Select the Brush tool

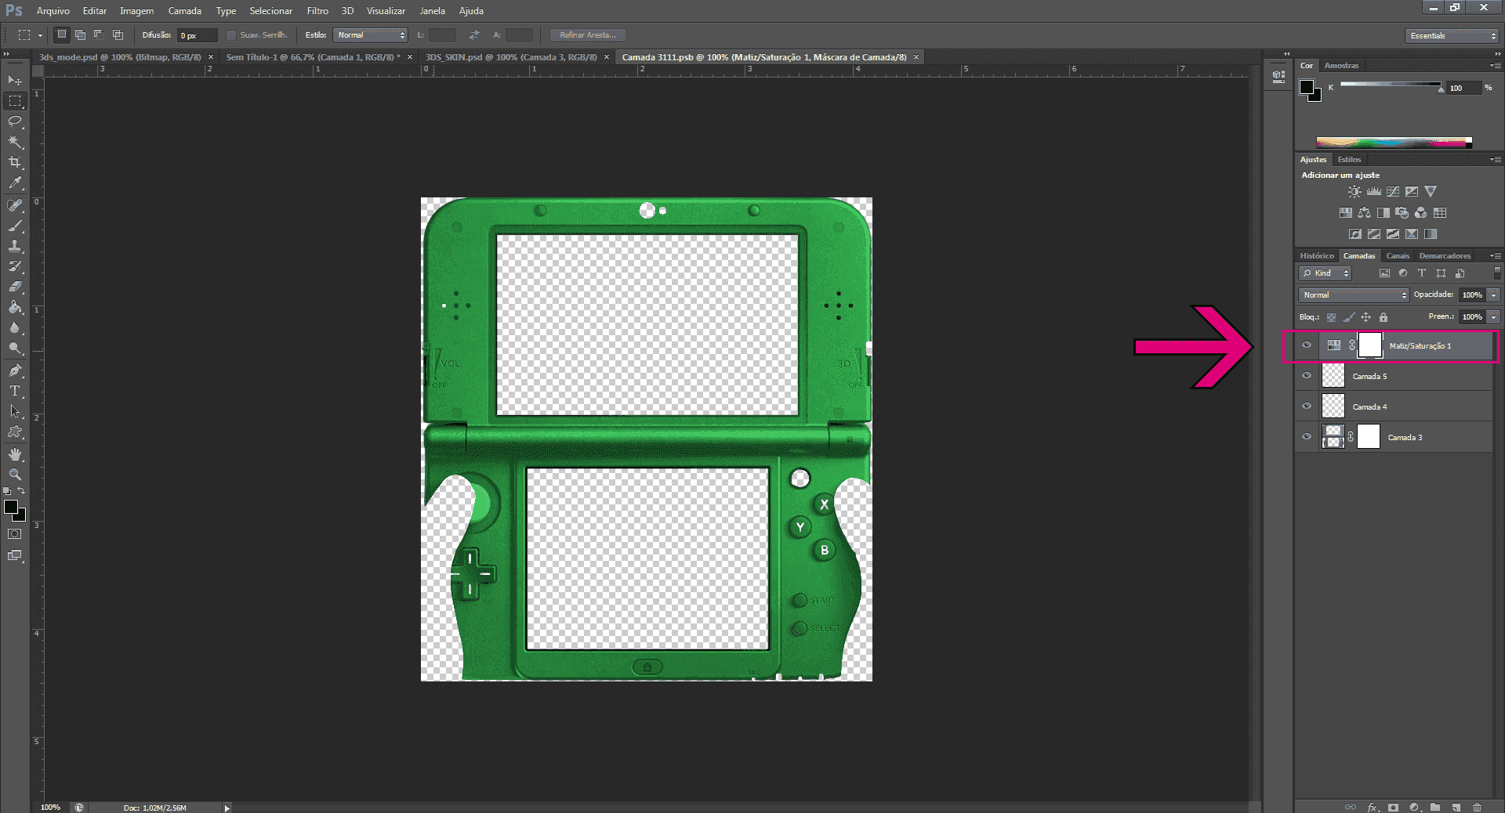point(15,226)
